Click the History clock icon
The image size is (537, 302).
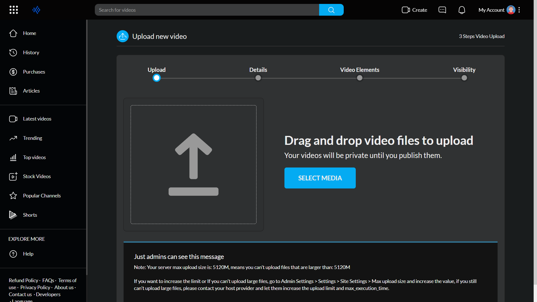click(x=13, y=53)
